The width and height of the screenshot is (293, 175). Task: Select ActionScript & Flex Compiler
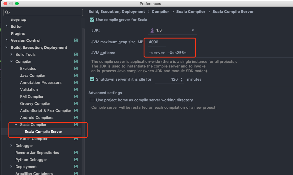click(46, 111)
